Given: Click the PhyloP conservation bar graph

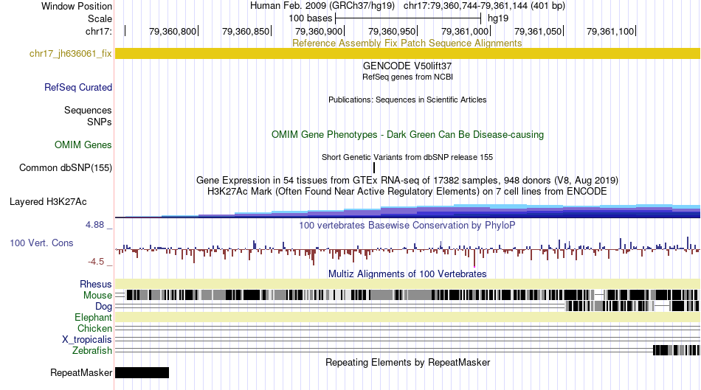Looking at the screenshot, I should [407, 251].
